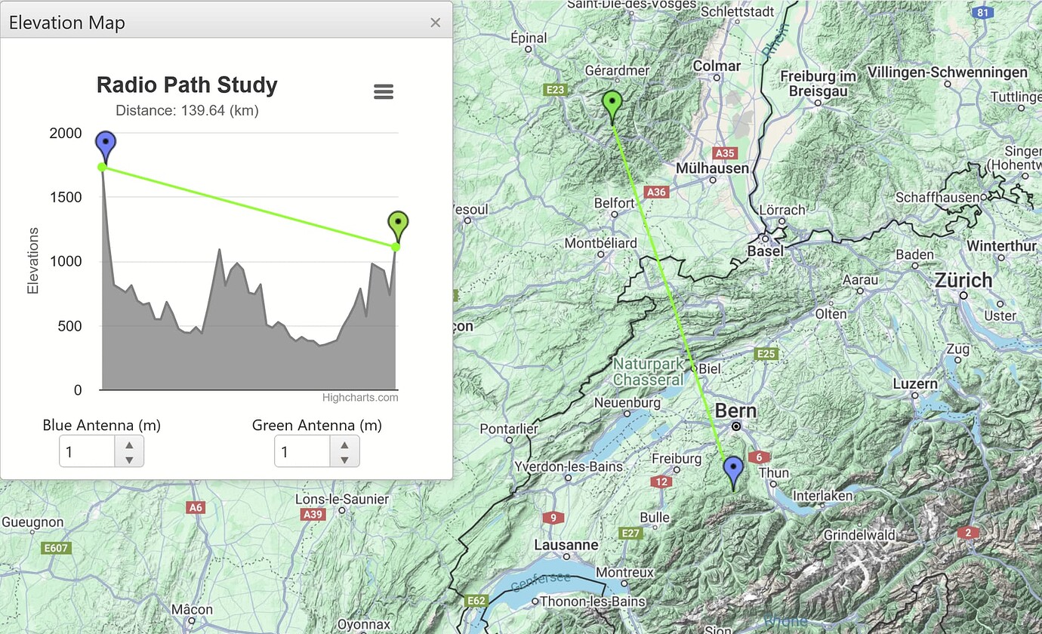Screen dimensions: 1042x634
Task: Click the Green Antenna height input field
Action: pos(303,451)
